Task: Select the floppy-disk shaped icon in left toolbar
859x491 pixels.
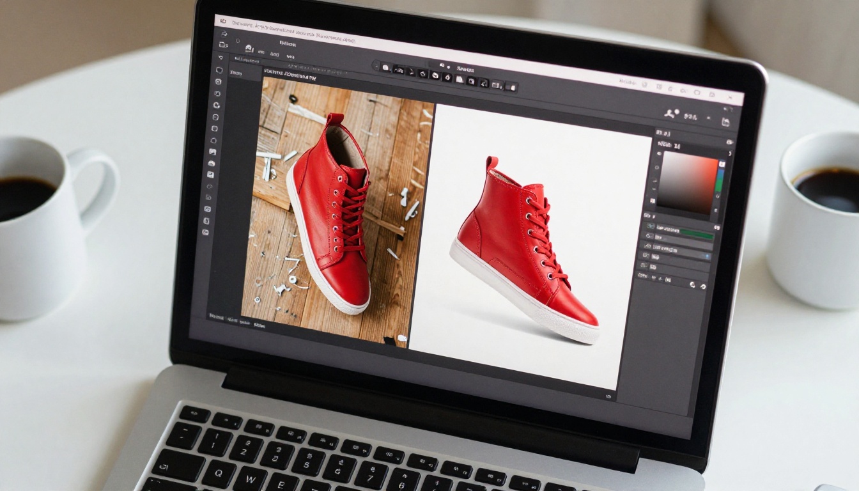Action: (x=210, y=175)
